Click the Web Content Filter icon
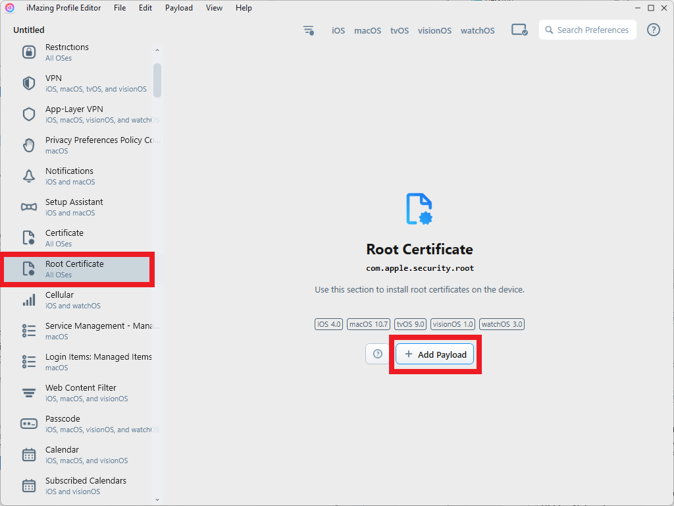The image size is (674, 506). [29, 393]
